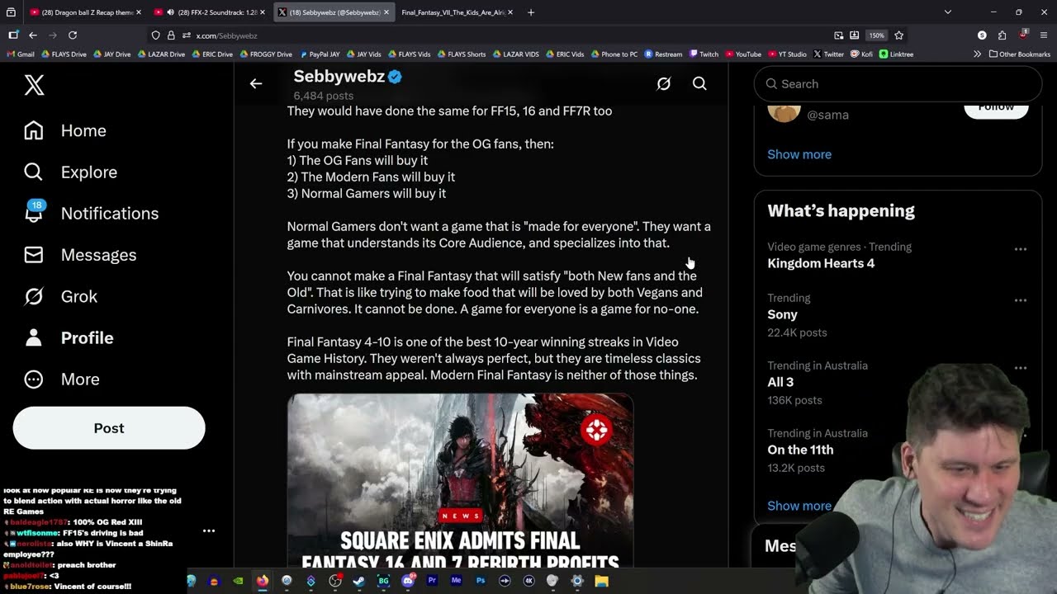Click Sebbywebz verified badge
Viewport: 1057px width, 594px height.
click(395, 77)
